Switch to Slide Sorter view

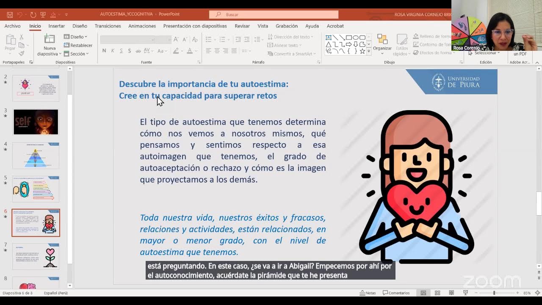coord(437,293)
